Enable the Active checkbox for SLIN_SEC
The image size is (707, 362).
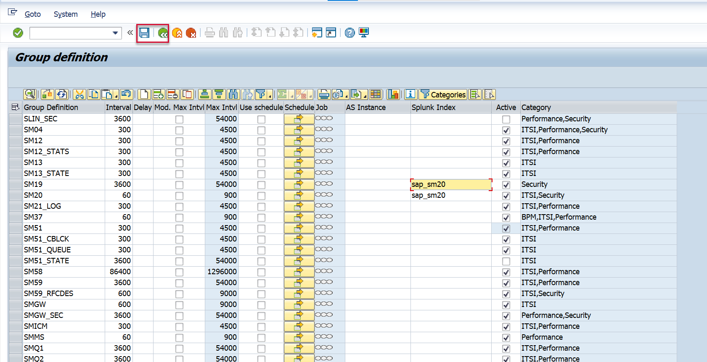pos(506,119)
